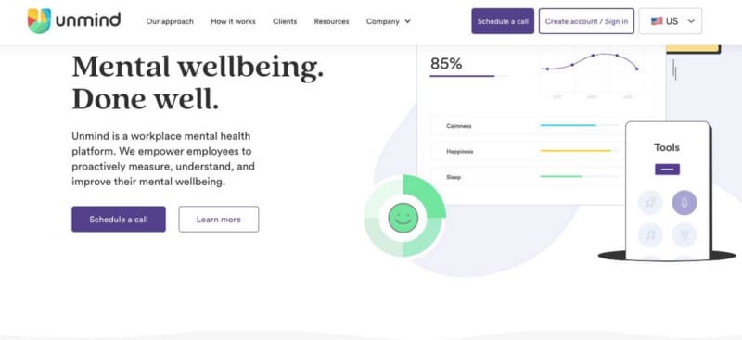
Task: Open the Our approach menu item
Action: 170,21
